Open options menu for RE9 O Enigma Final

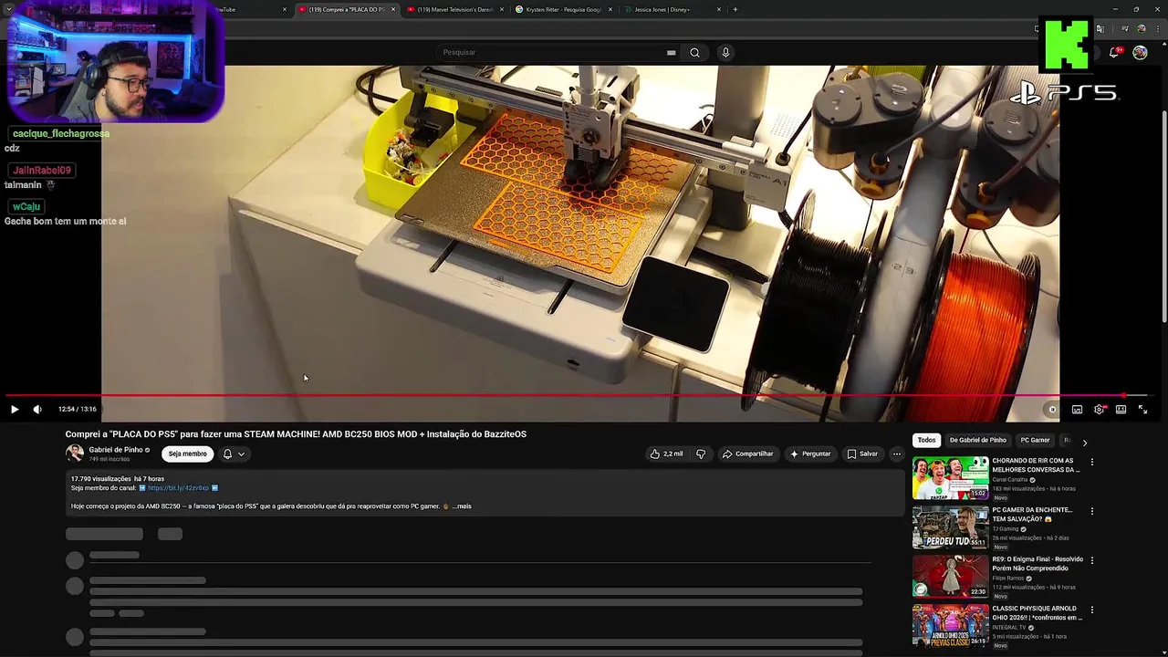coord(1091,560)
